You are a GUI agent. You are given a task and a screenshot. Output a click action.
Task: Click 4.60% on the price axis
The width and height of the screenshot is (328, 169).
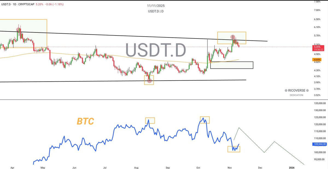[x=317, y=62]
